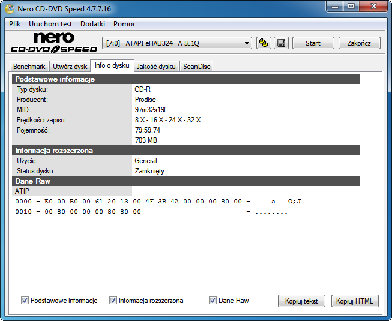This screenshot has height=321, width=392.
Task: Open the Pomoc menu
Action: 125,24
